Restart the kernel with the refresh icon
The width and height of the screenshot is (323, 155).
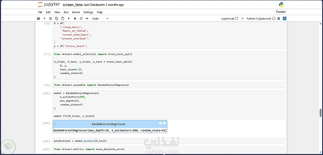point(81,19)
